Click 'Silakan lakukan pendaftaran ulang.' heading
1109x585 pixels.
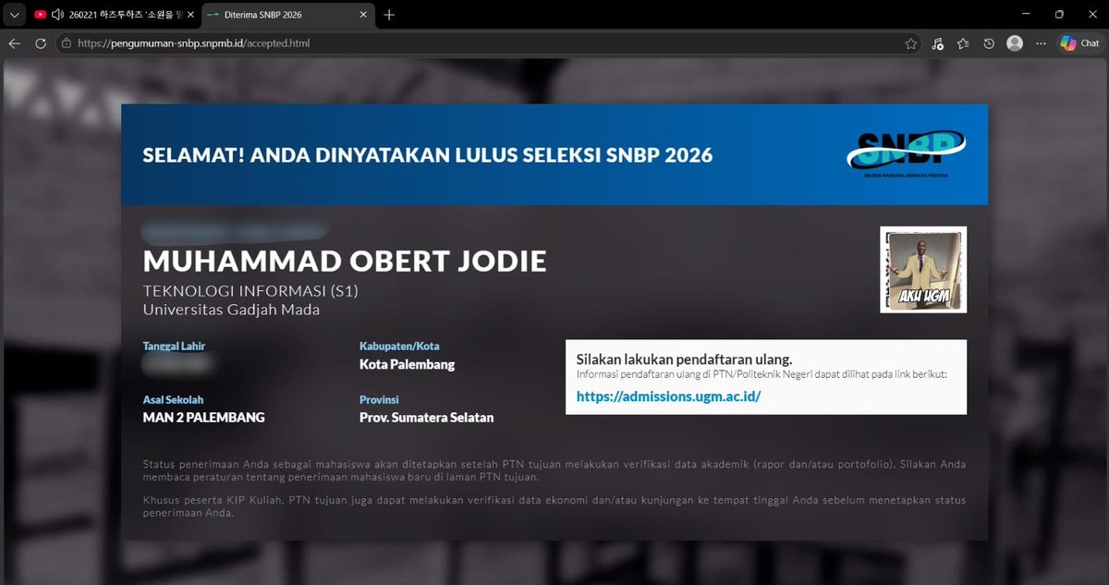click(x=684, y=359)
